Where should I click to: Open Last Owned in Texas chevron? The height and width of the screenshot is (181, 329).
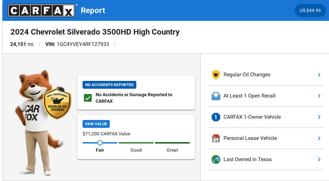coord(319,159)
